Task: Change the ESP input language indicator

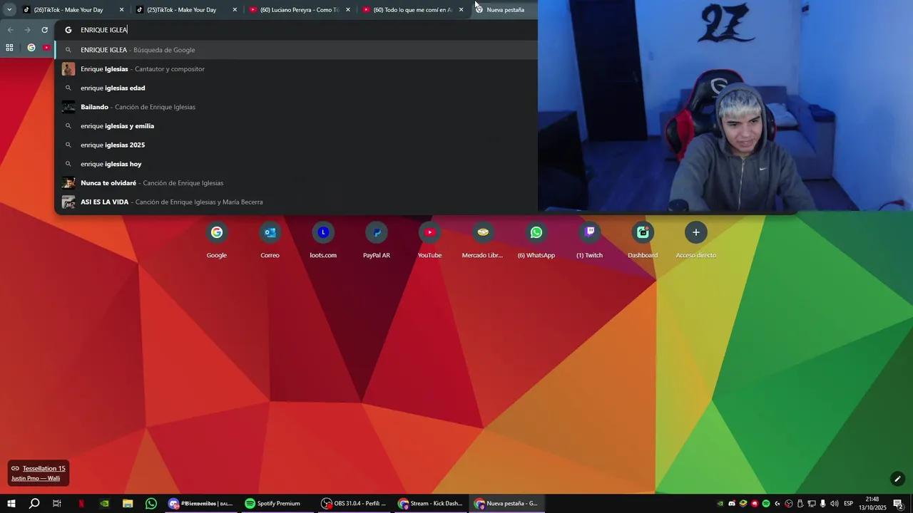Action: coord(849,504)
